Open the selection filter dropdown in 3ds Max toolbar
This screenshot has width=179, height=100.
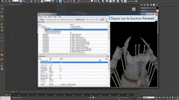[15, 1]
